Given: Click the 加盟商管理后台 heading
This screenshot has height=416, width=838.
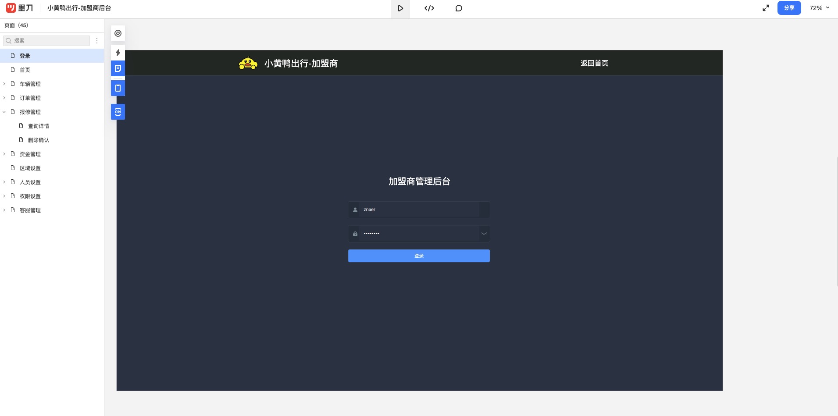Looking at the screenshot, I should point(419,181).
